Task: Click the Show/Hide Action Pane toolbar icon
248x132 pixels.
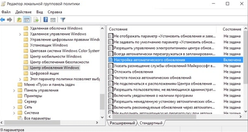Action: pos(53,20)
